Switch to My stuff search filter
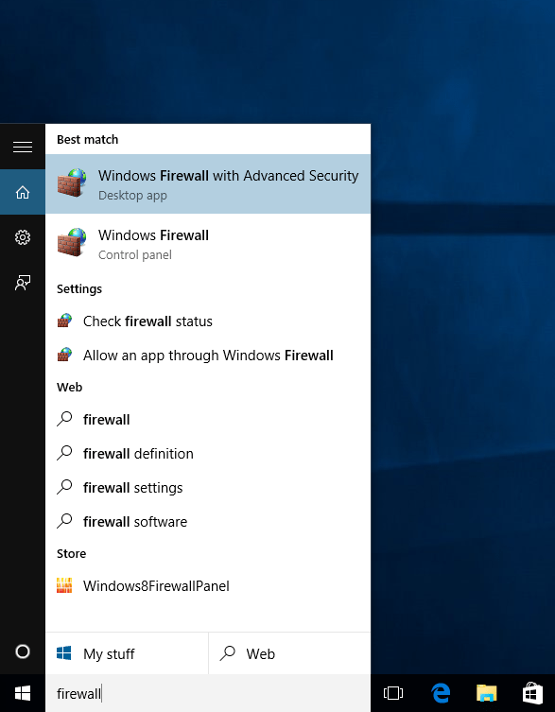Image resolution: width=555 pixels, height=712 pixels. coord(127,653)
